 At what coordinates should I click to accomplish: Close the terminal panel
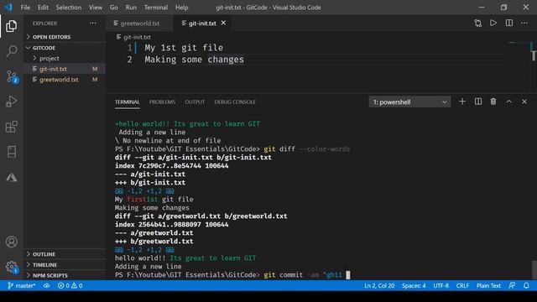pyautogui.click(x=524, y=102)
